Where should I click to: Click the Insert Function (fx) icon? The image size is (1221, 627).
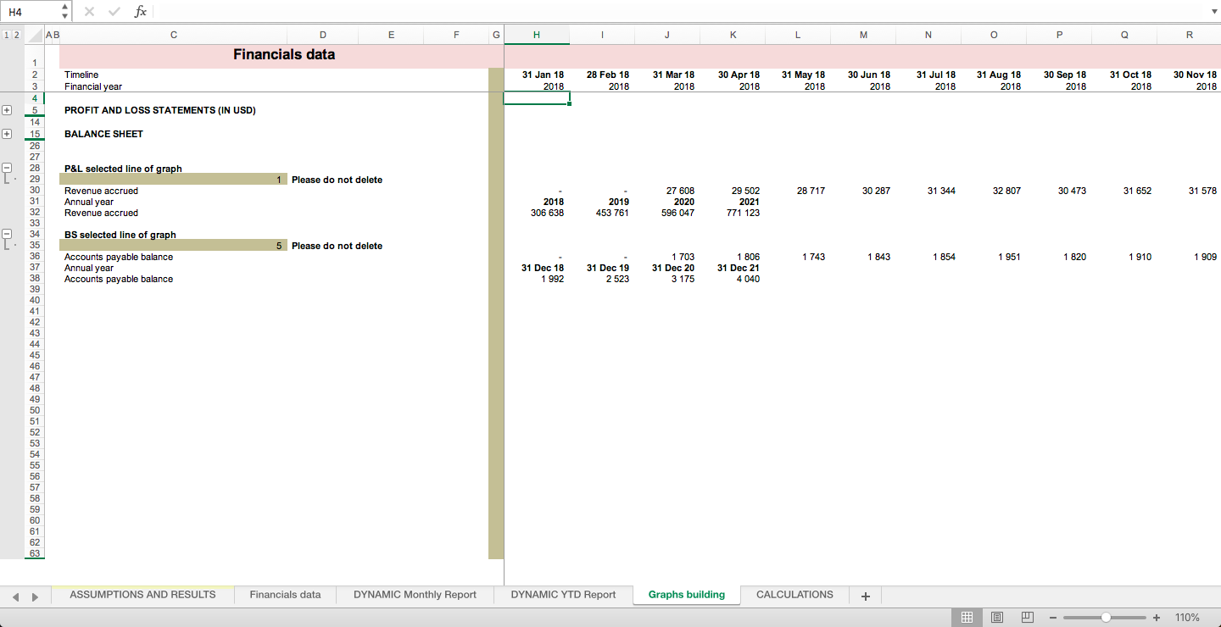140,11
